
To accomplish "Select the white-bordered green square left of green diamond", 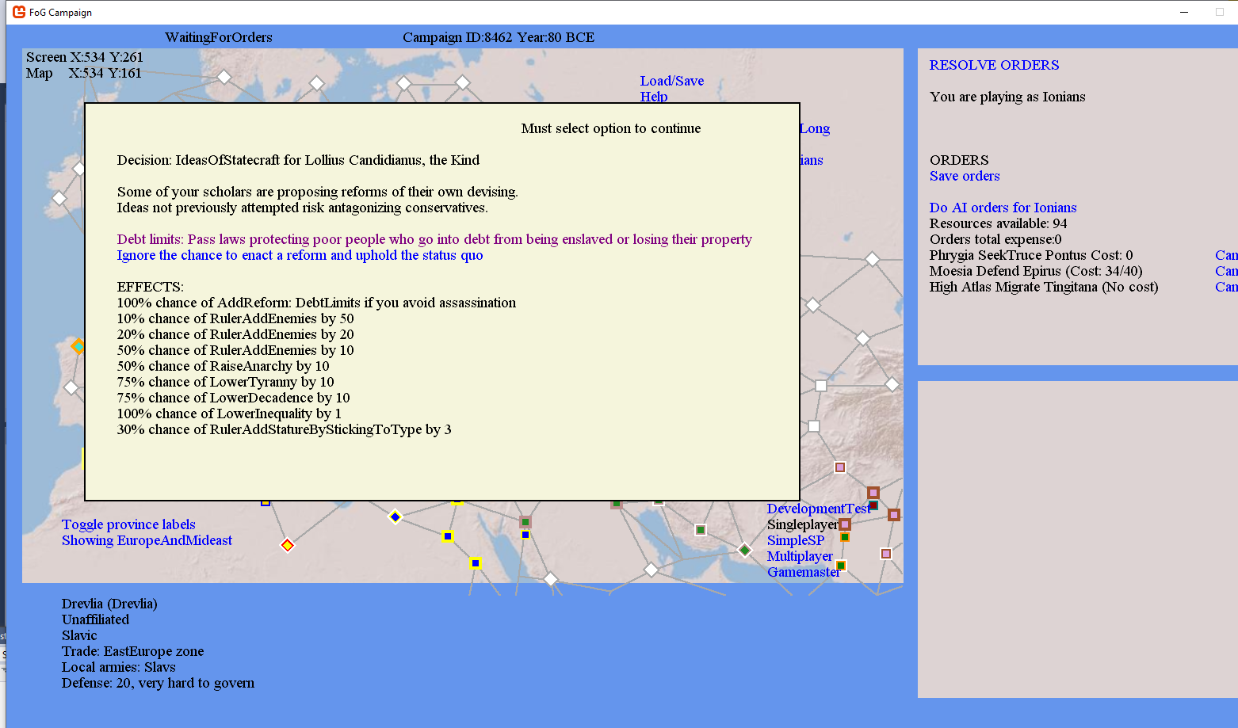I will click(x=700, y=530).
